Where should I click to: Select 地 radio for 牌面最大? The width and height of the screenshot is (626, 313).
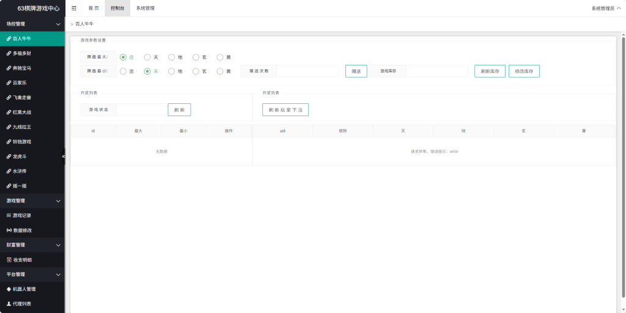(171, 57)
